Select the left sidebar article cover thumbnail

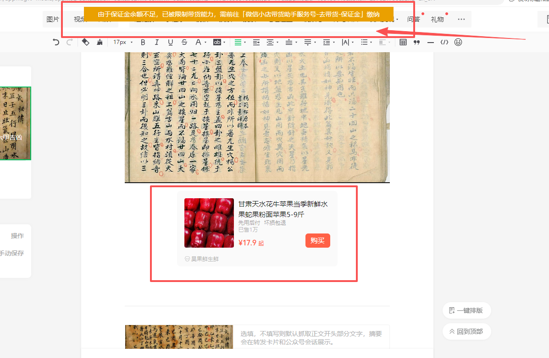[16, 123]
